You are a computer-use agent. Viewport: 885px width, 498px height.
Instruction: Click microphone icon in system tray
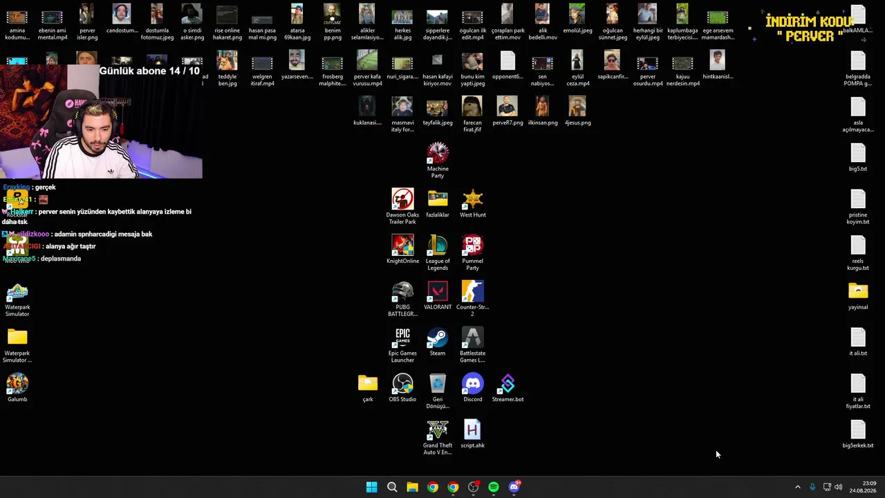(x=812, y=487)
